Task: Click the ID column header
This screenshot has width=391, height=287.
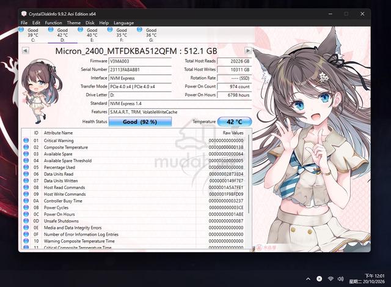Action: [36, 133]
